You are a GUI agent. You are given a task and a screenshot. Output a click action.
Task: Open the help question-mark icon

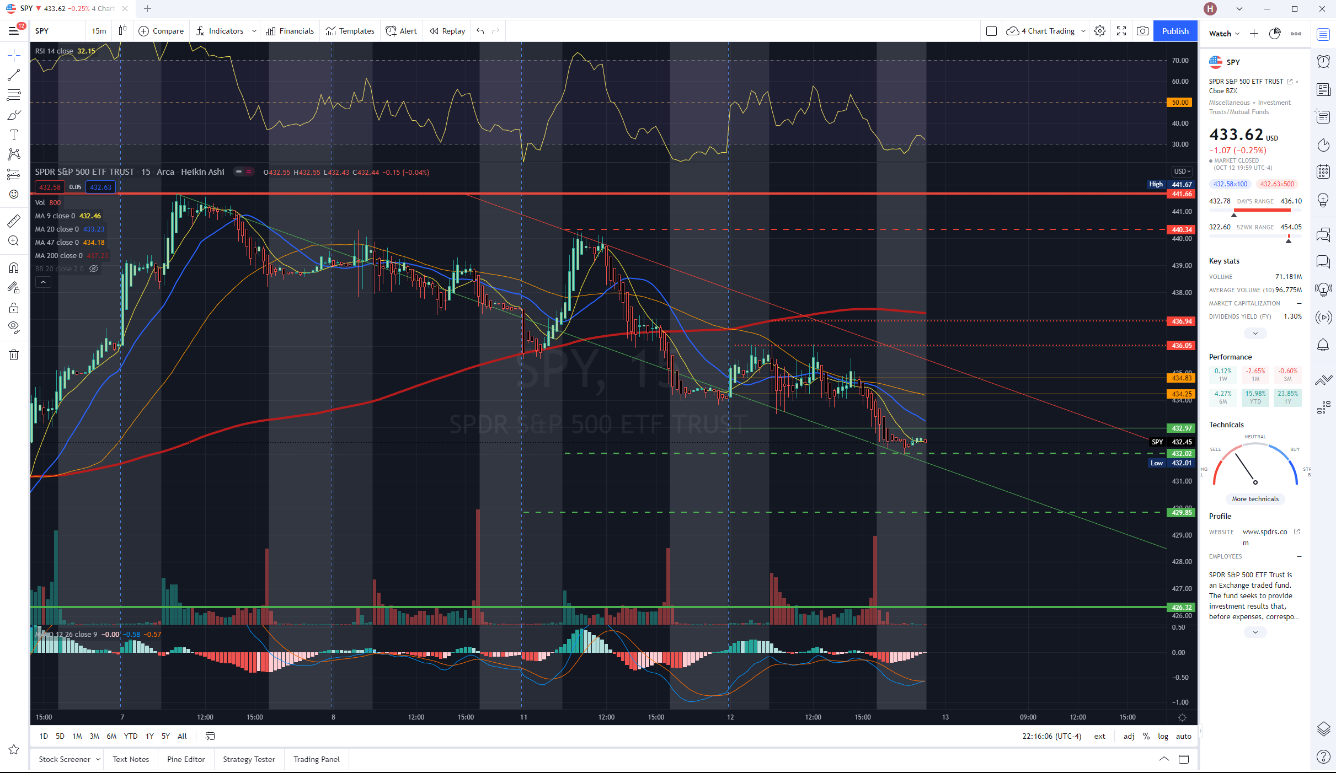coord(1323,757)
